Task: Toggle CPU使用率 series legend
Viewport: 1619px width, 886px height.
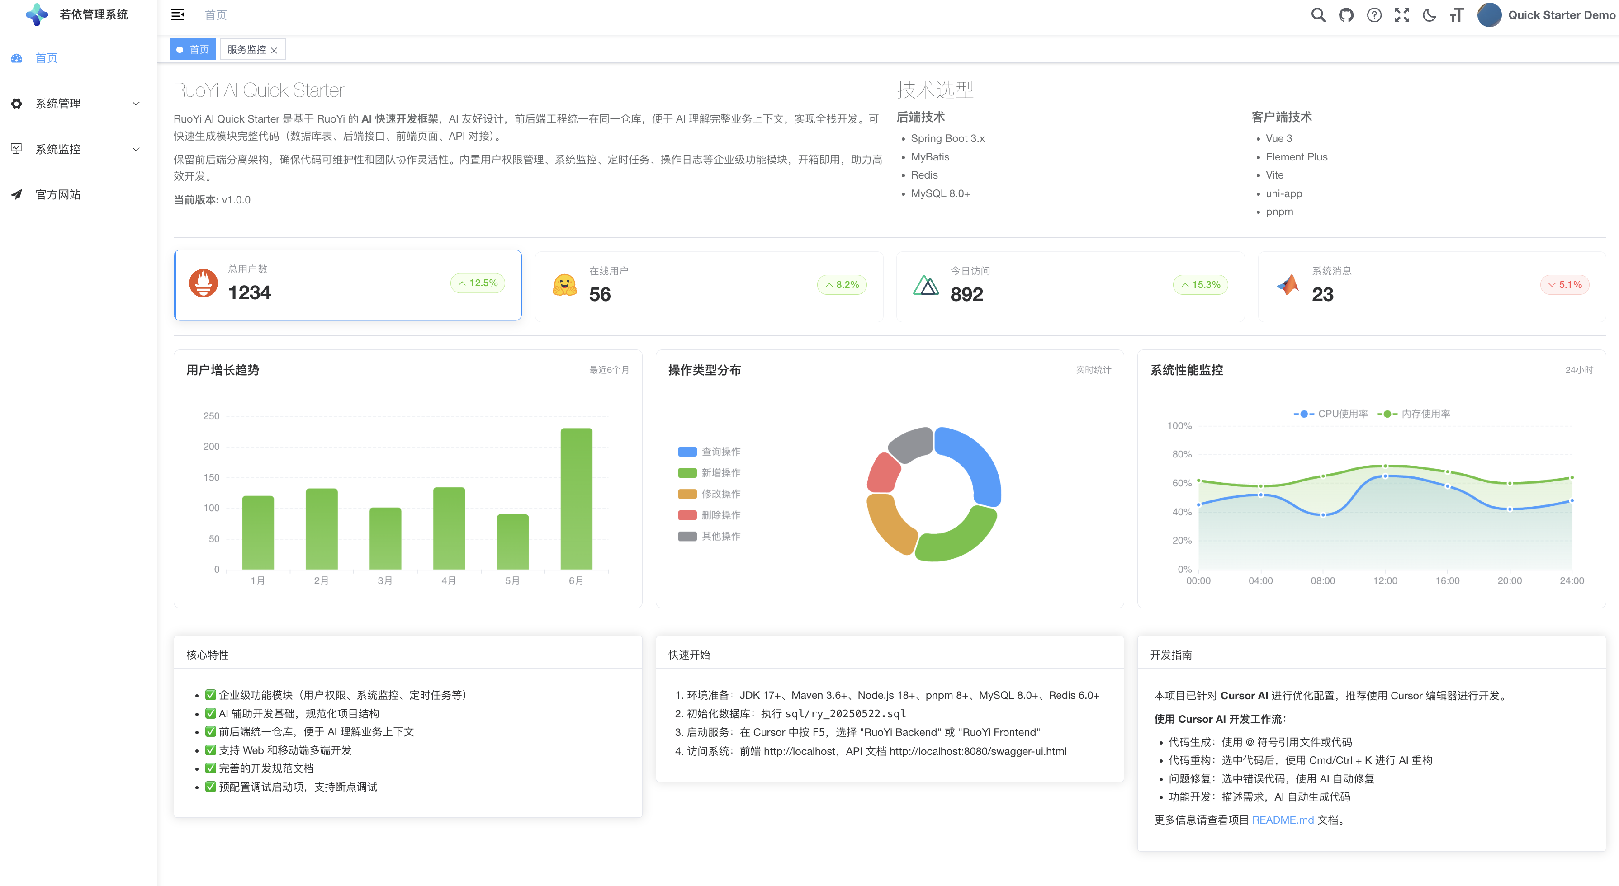Action: (1330, 414)
